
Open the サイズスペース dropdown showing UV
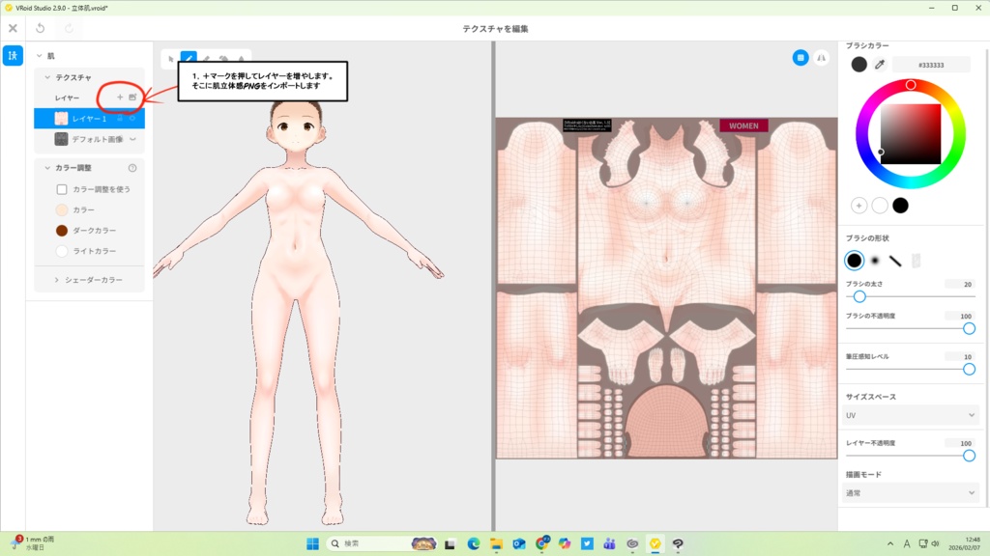click(x=909, y=414)
